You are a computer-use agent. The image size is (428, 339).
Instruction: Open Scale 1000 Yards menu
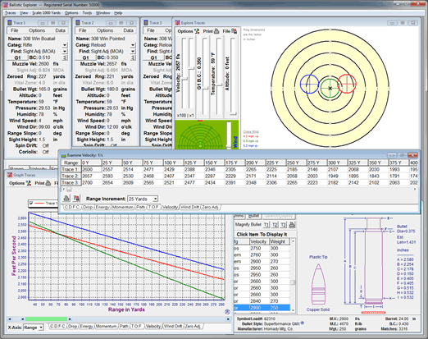tap(47, 13)
